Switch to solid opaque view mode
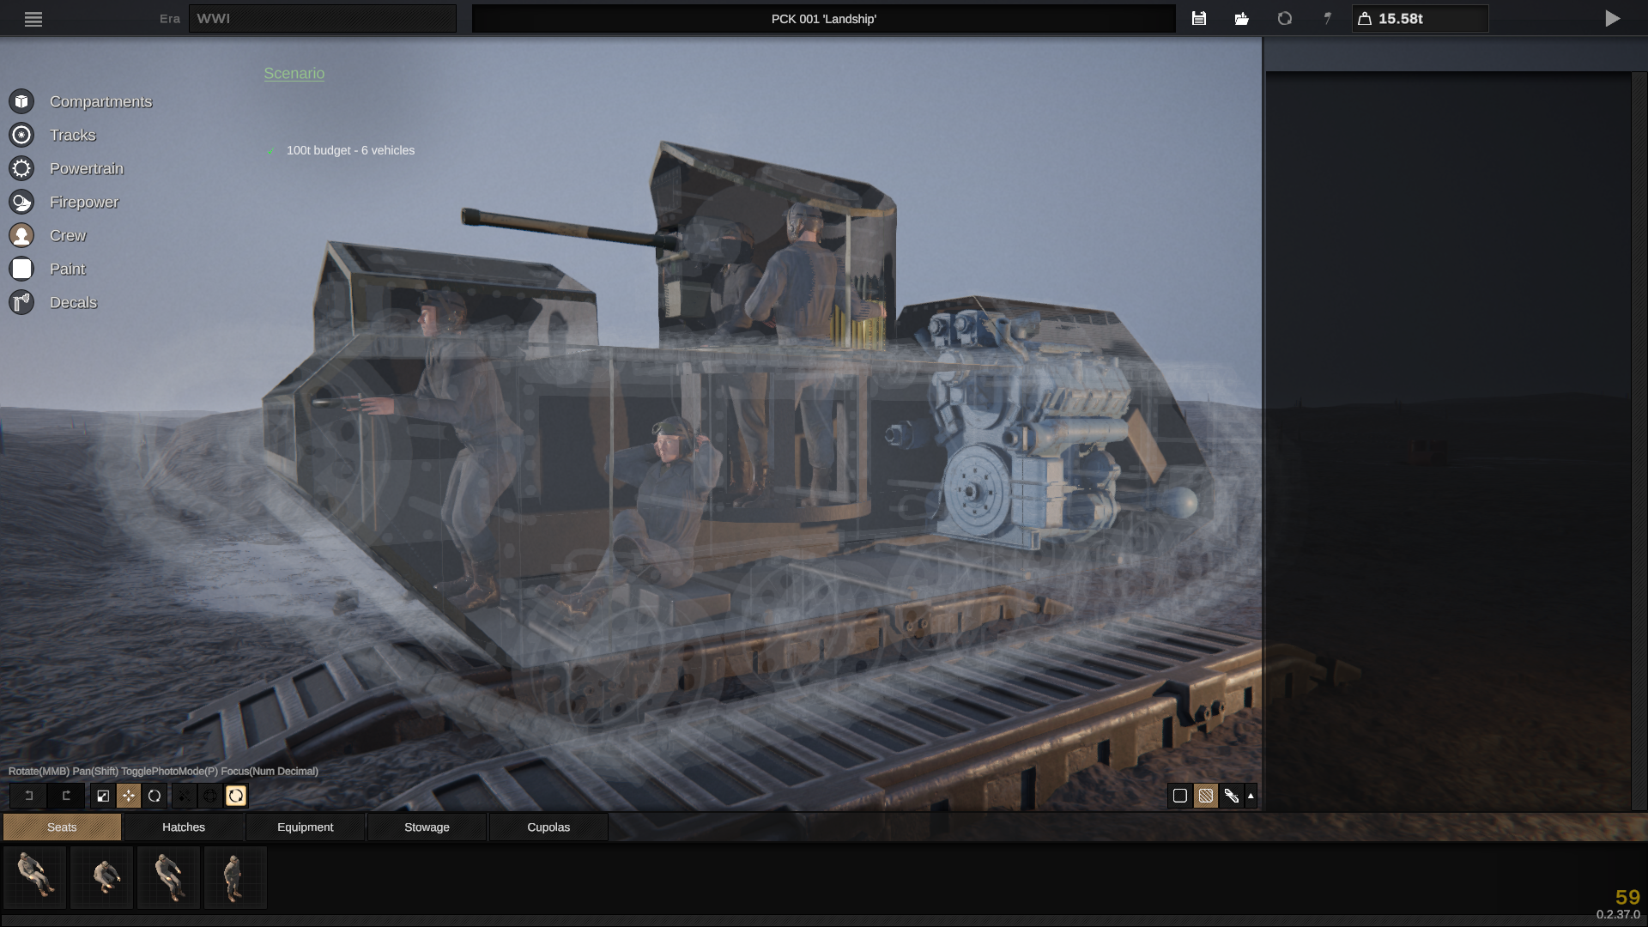Image resolution: width=1648 pixels, height=927 pixels. pyautogui.click(x=1180, y=796)
